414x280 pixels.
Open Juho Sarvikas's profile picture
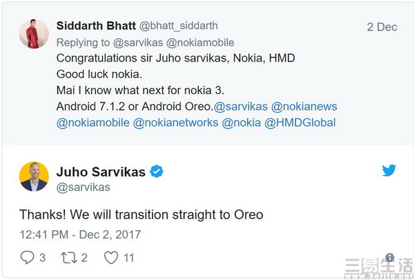coord(34,176)
